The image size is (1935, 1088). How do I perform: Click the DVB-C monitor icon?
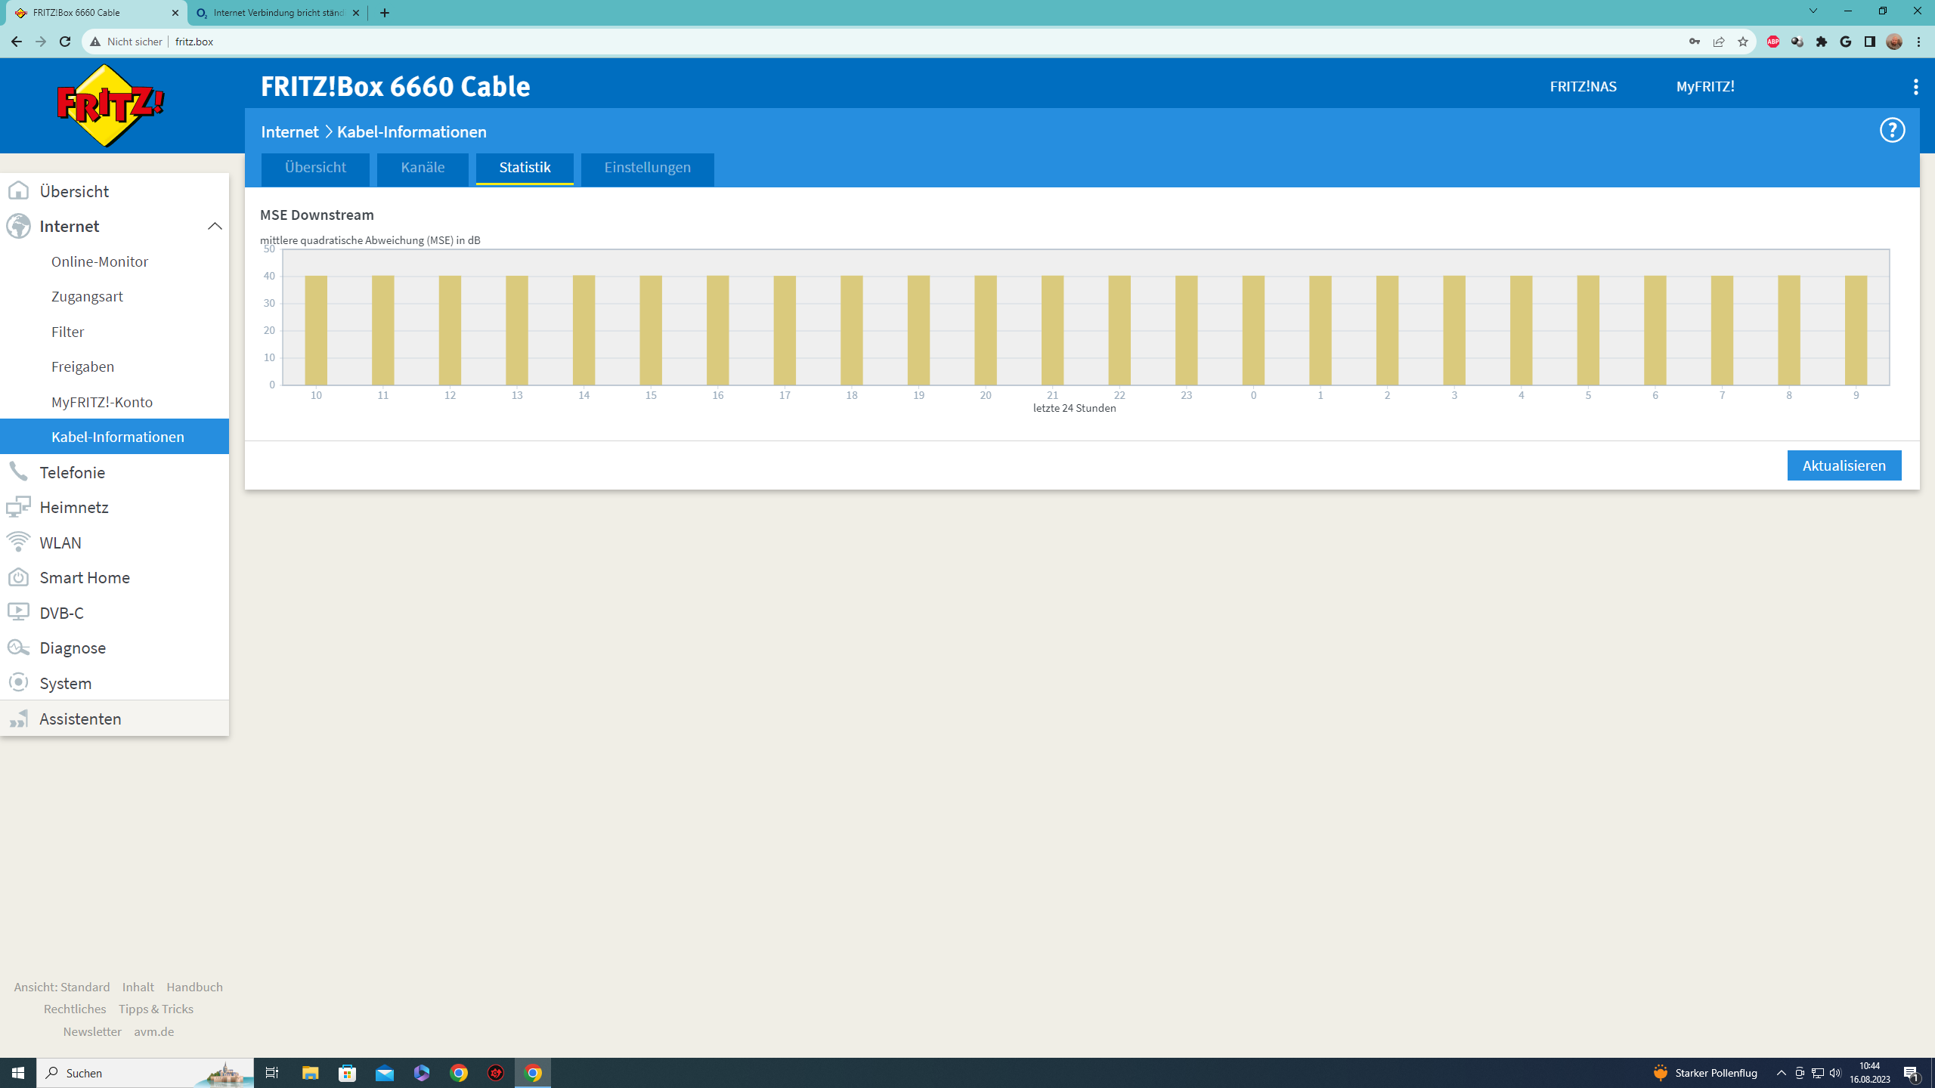coord(18,612)
